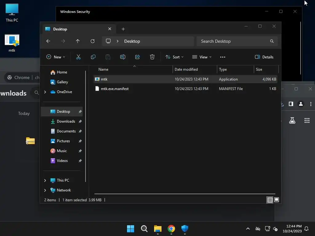Click the notification bell in taskbar
Screen dimensions: 315x236
(x=307, y=229)
